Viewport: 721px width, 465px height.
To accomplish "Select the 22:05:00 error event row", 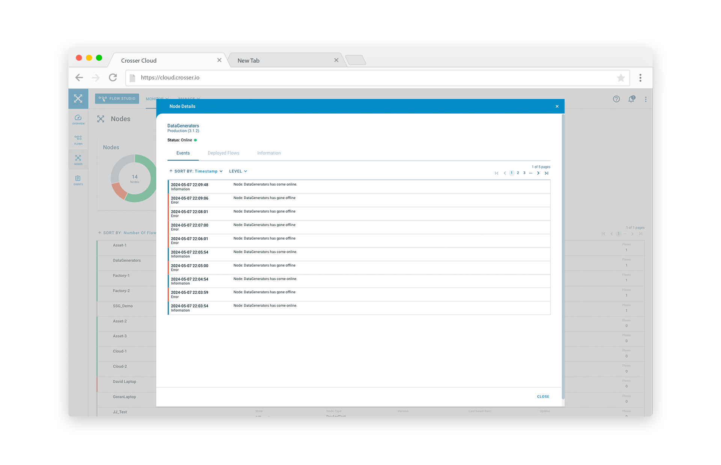I will (x=359, y=268).
